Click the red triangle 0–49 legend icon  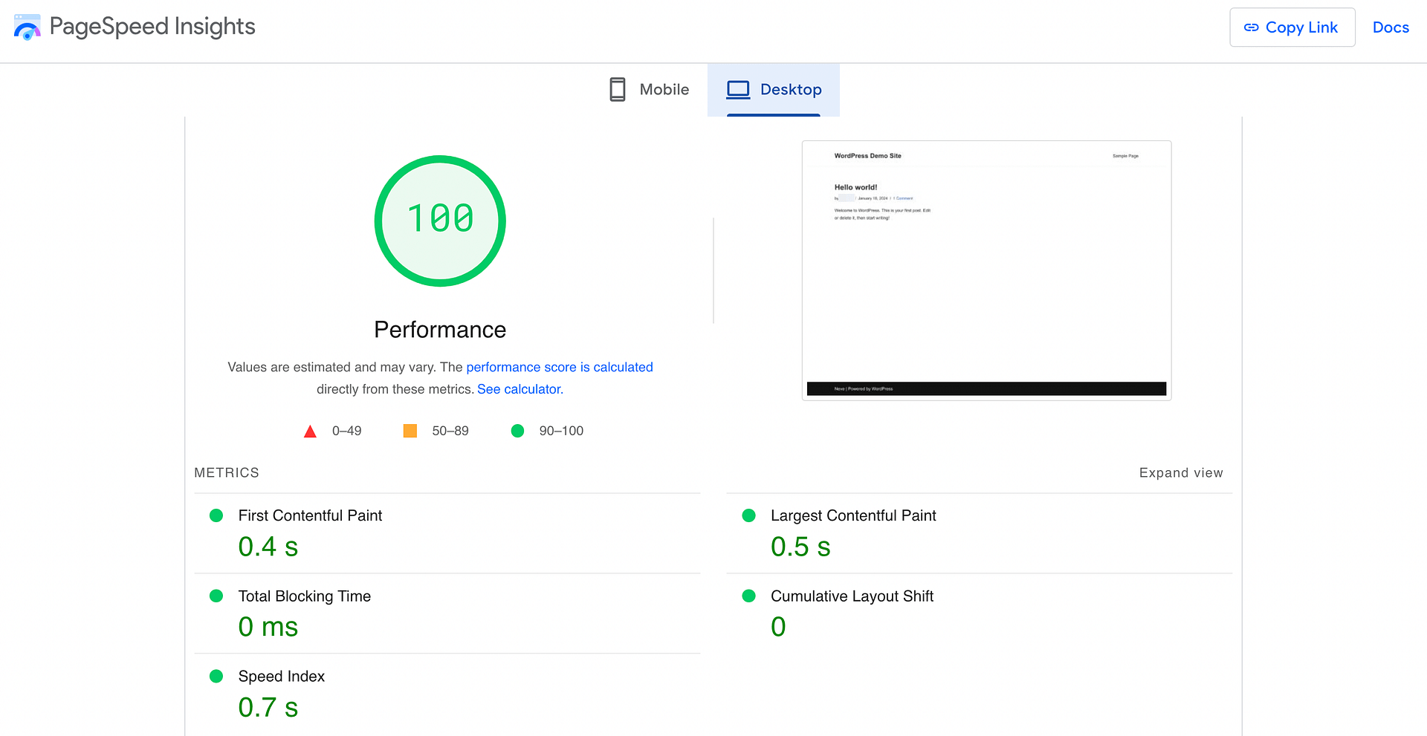tap(311, 431)
